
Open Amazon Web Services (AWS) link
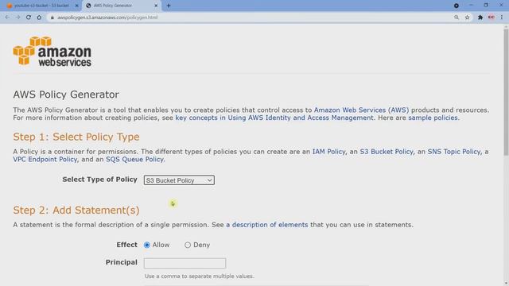[361, 110]
